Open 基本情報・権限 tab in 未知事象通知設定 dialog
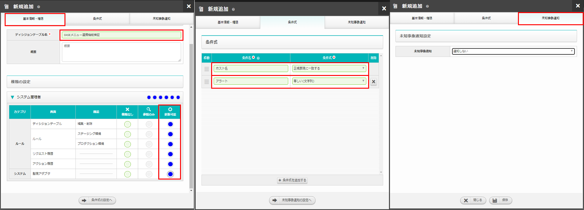 point(422,18)
